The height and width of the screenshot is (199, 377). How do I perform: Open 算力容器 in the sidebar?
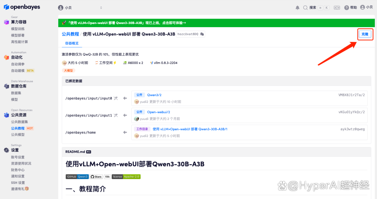pyautogui.click(x=19, y=22)
